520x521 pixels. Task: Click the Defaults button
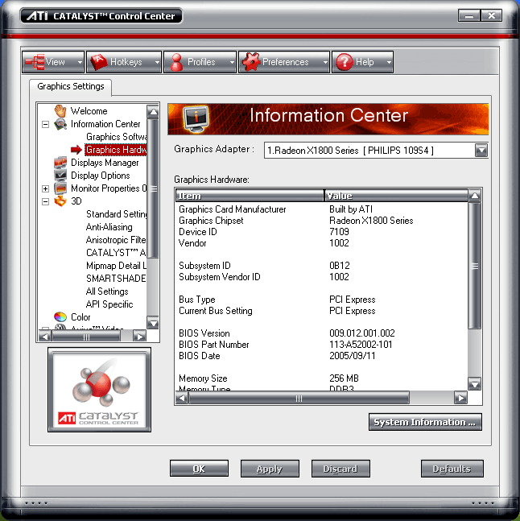pos(452,469)
